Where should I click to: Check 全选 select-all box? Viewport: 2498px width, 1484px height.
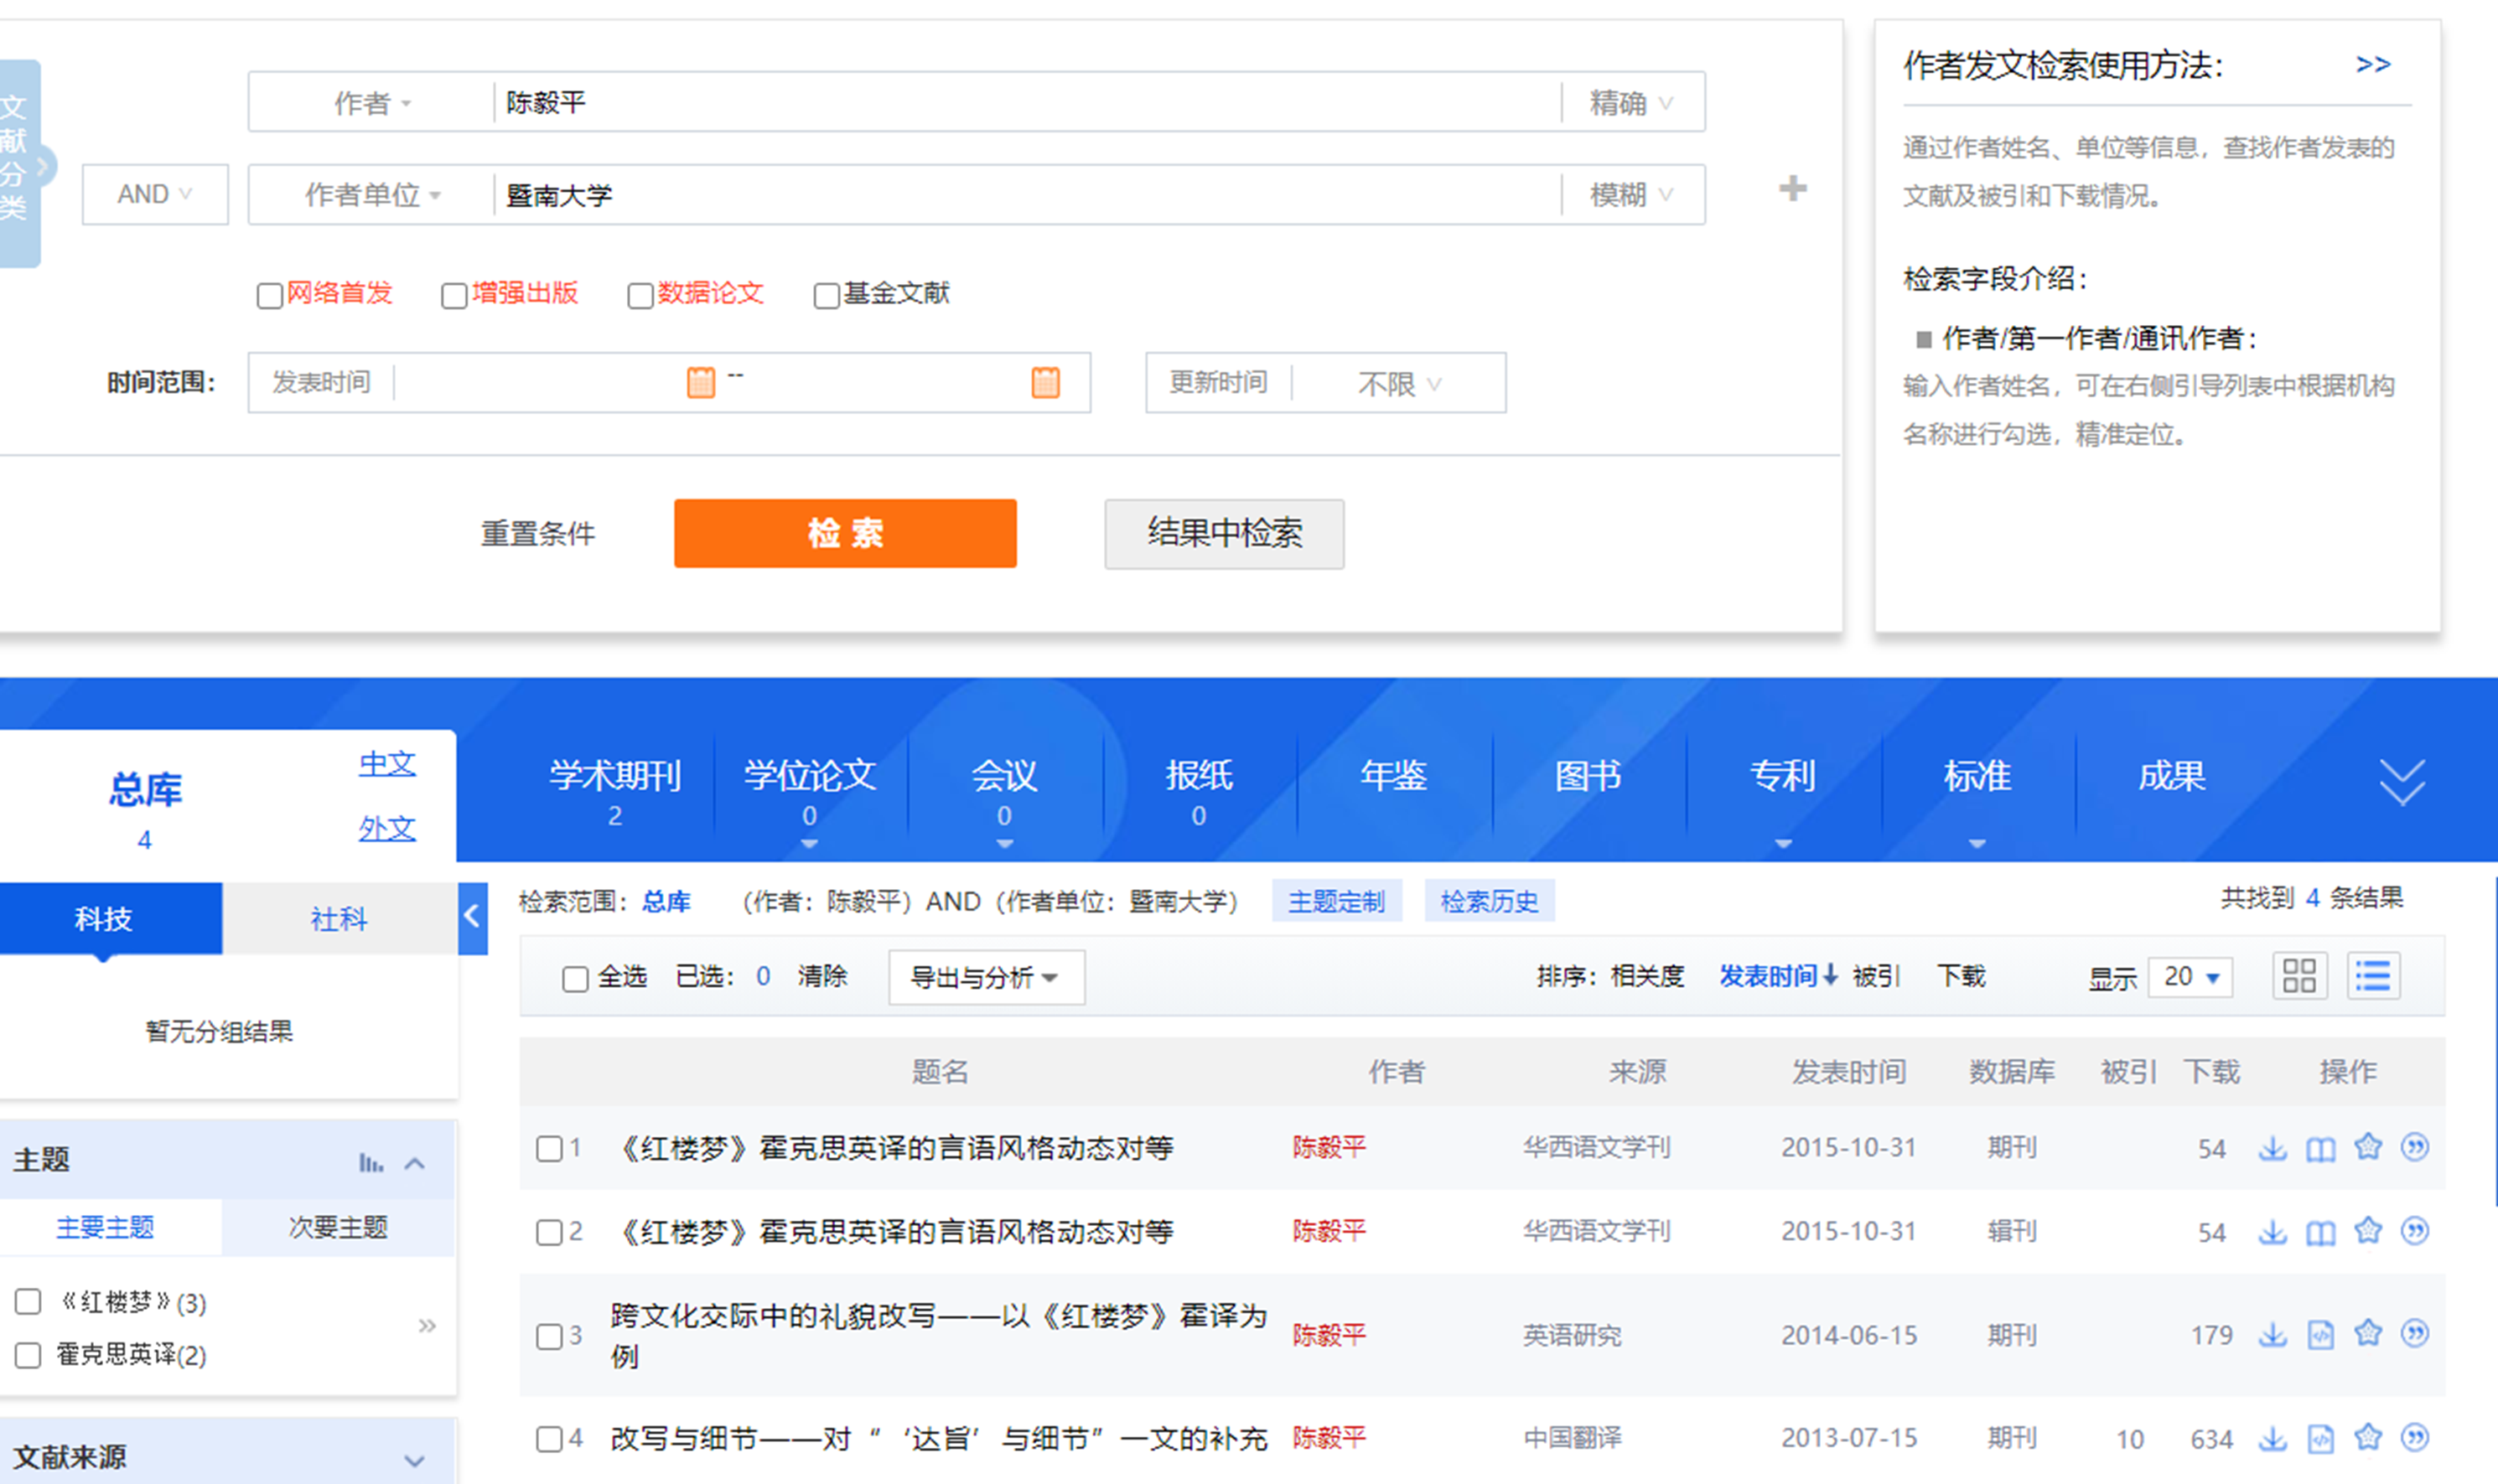[574, 978]
